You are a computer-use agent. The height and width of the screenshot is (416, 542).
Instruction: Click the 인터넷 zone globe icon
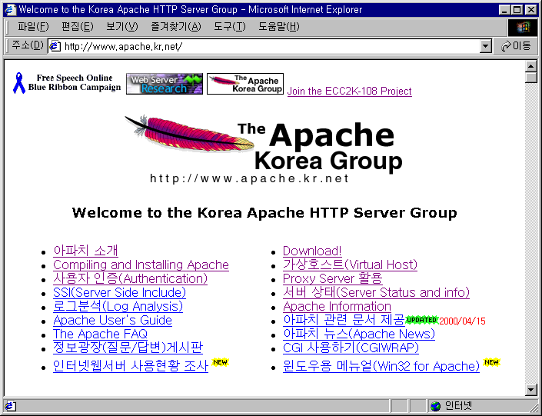436,406
